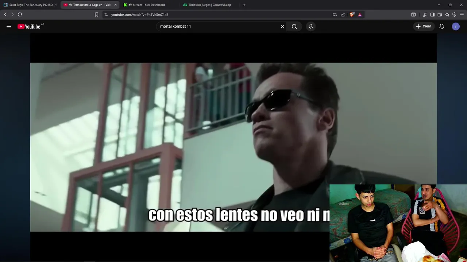Open Brave Rewards triangle icon
467x262 pixels.
(360, 15)
